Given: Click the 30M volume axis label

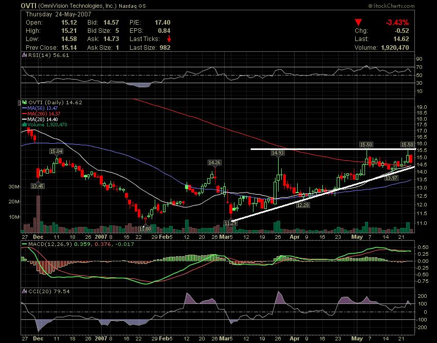Looking at the screenshot, I should tap(14, 187).
